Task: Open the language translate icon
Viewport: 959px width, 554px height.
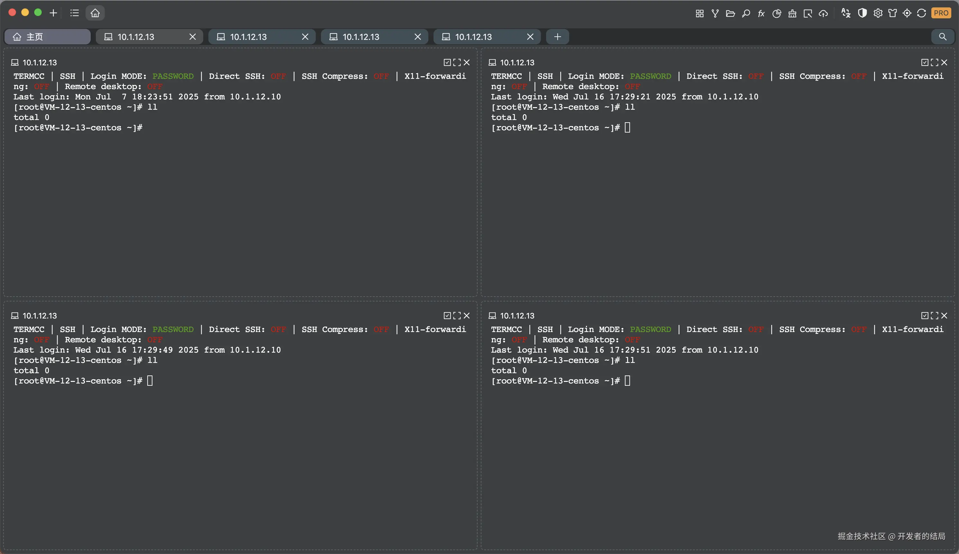Action: pyautogui.click(x=845, y=13)
